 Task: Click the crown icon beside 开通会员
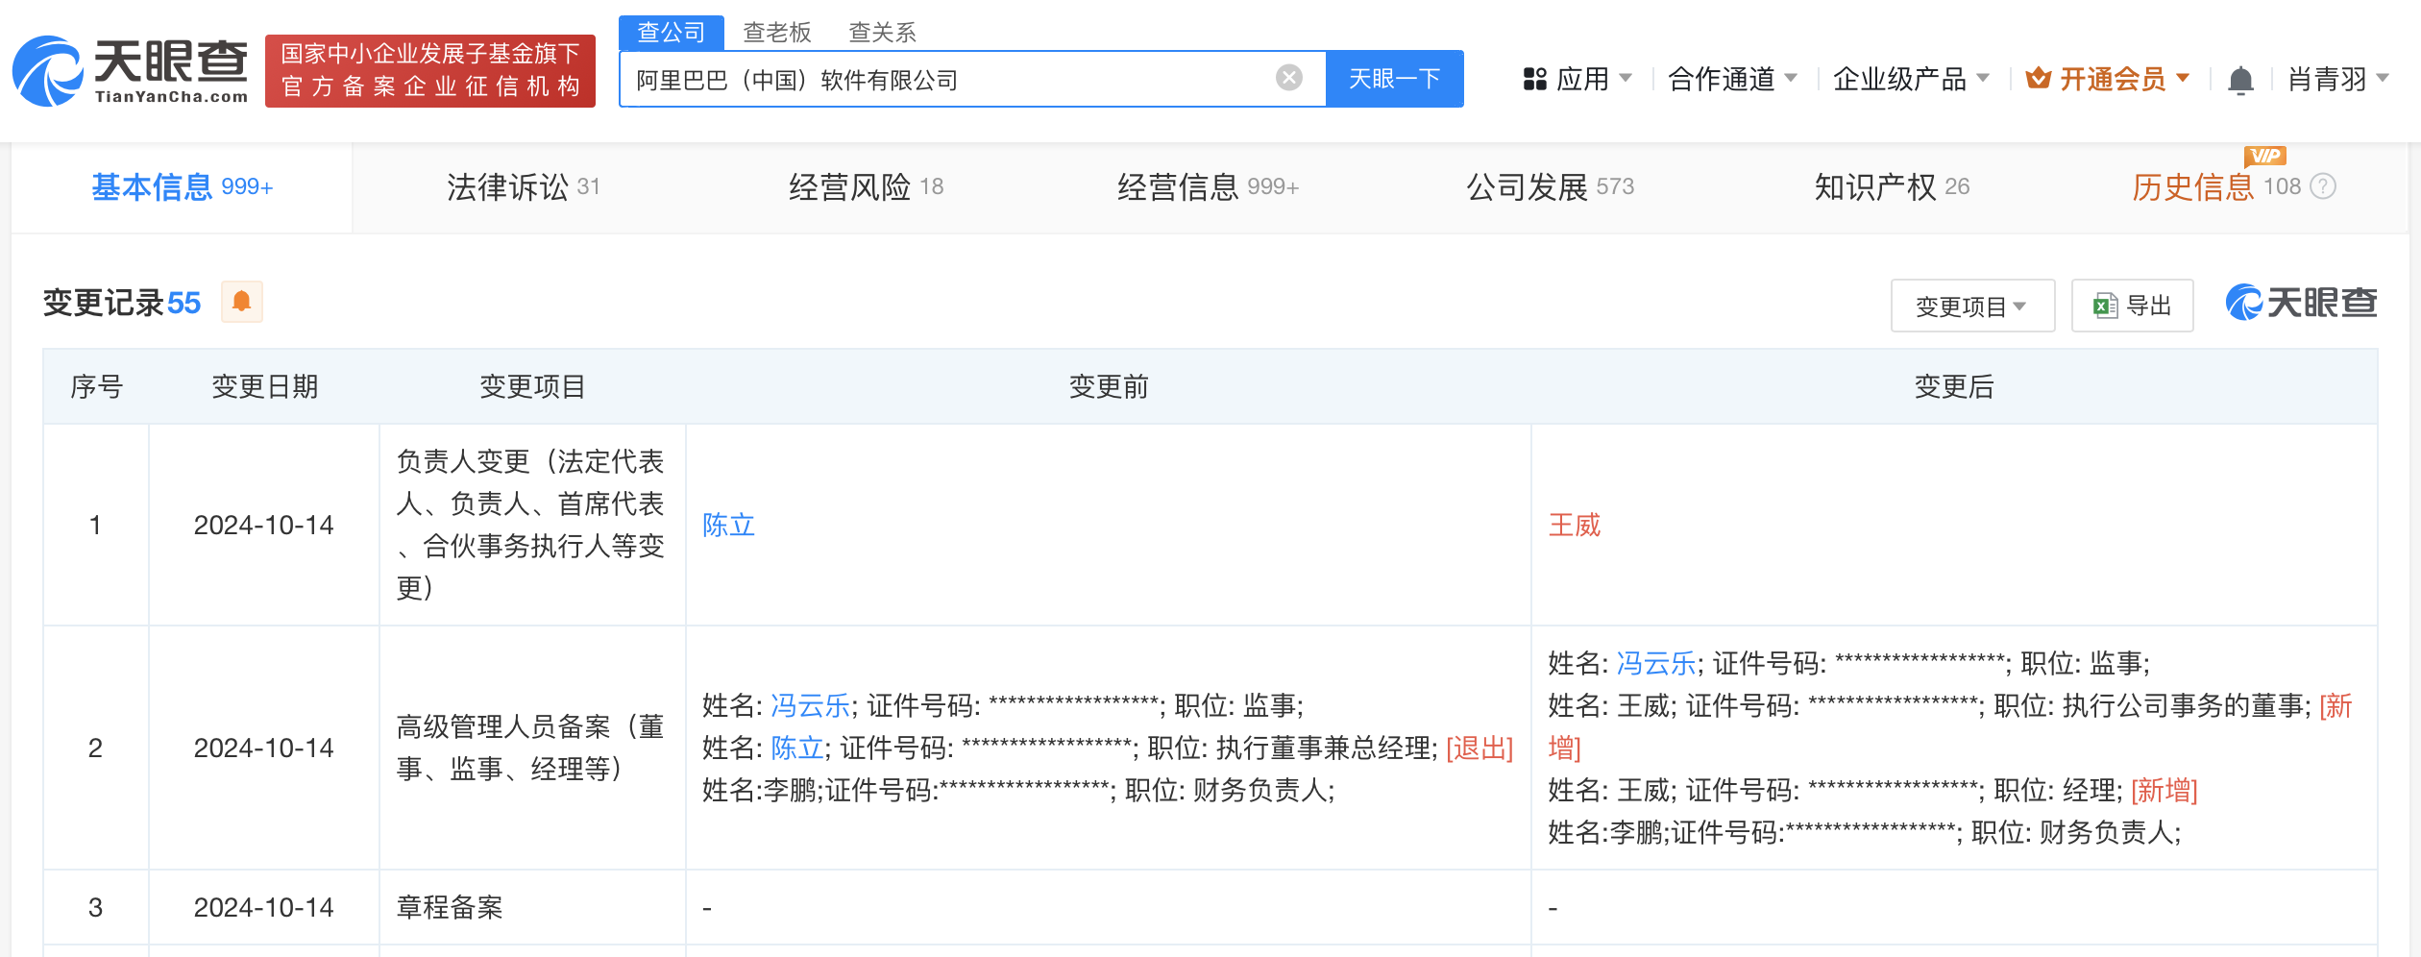2038,78
